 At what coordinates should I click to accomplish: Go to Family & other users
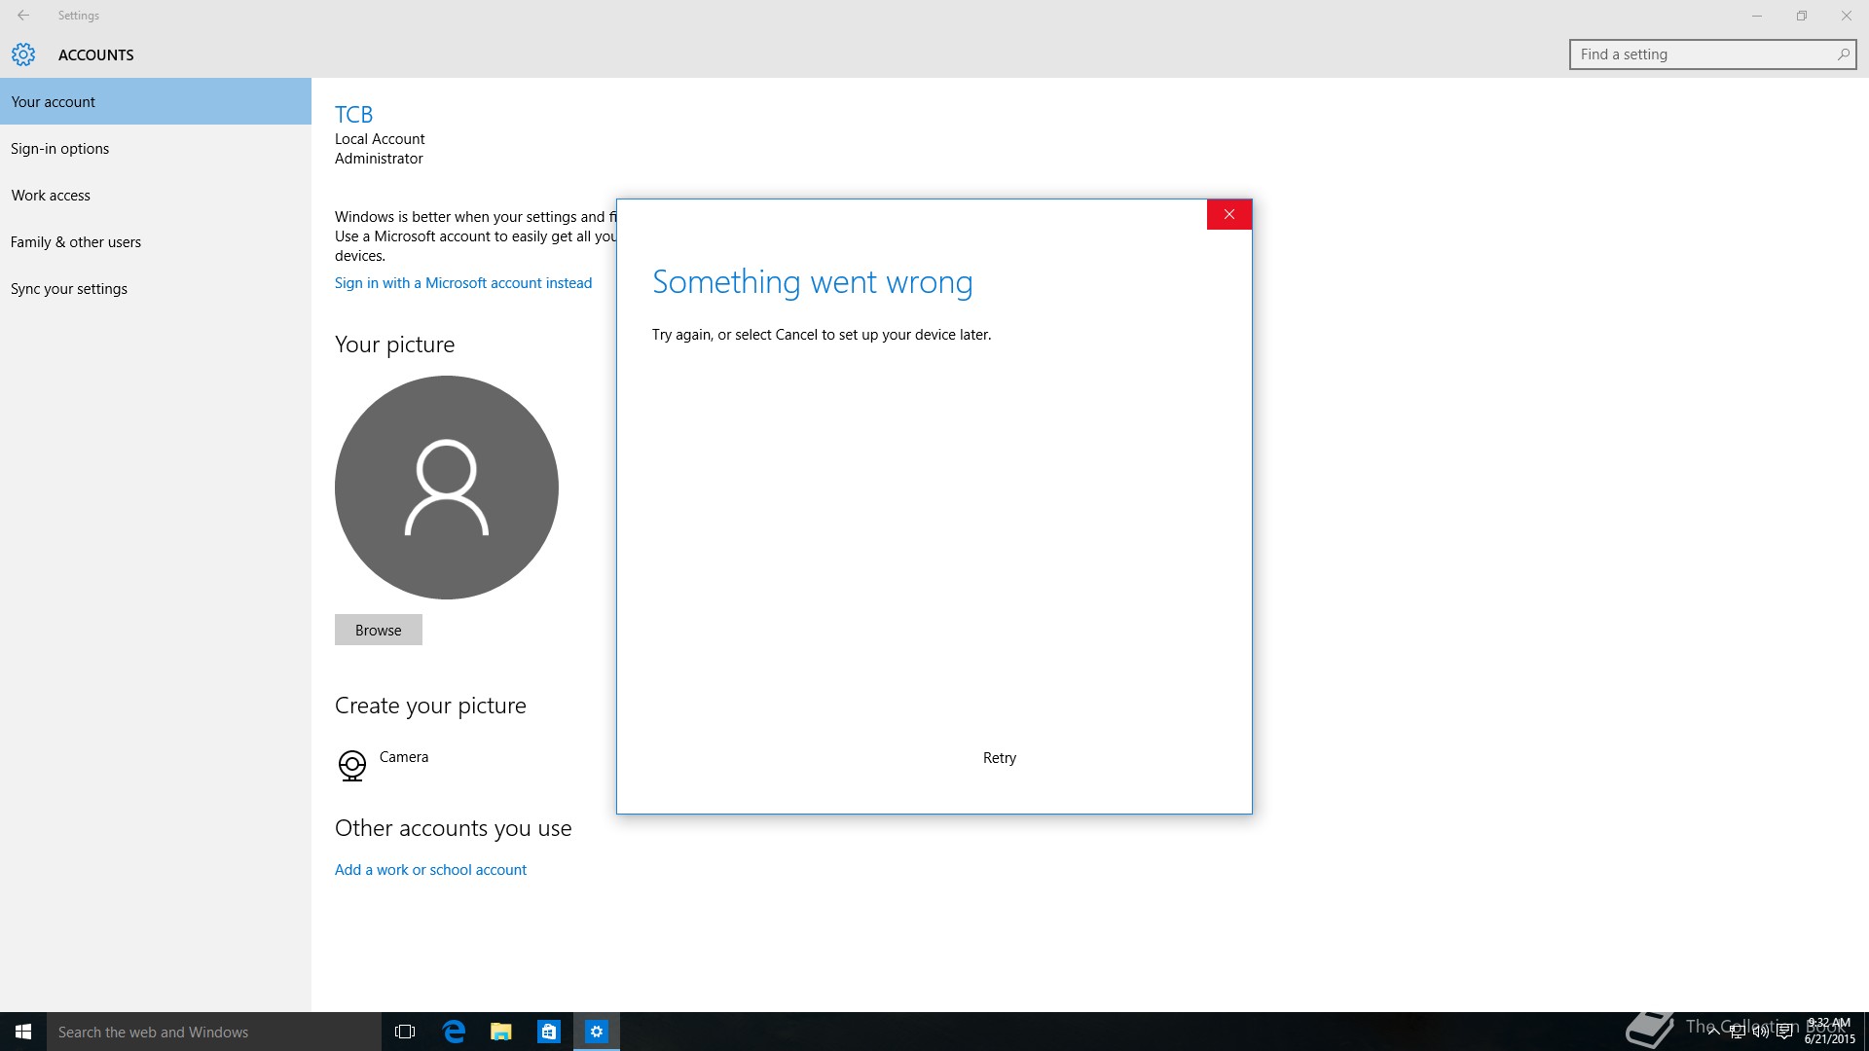[156, 241]
